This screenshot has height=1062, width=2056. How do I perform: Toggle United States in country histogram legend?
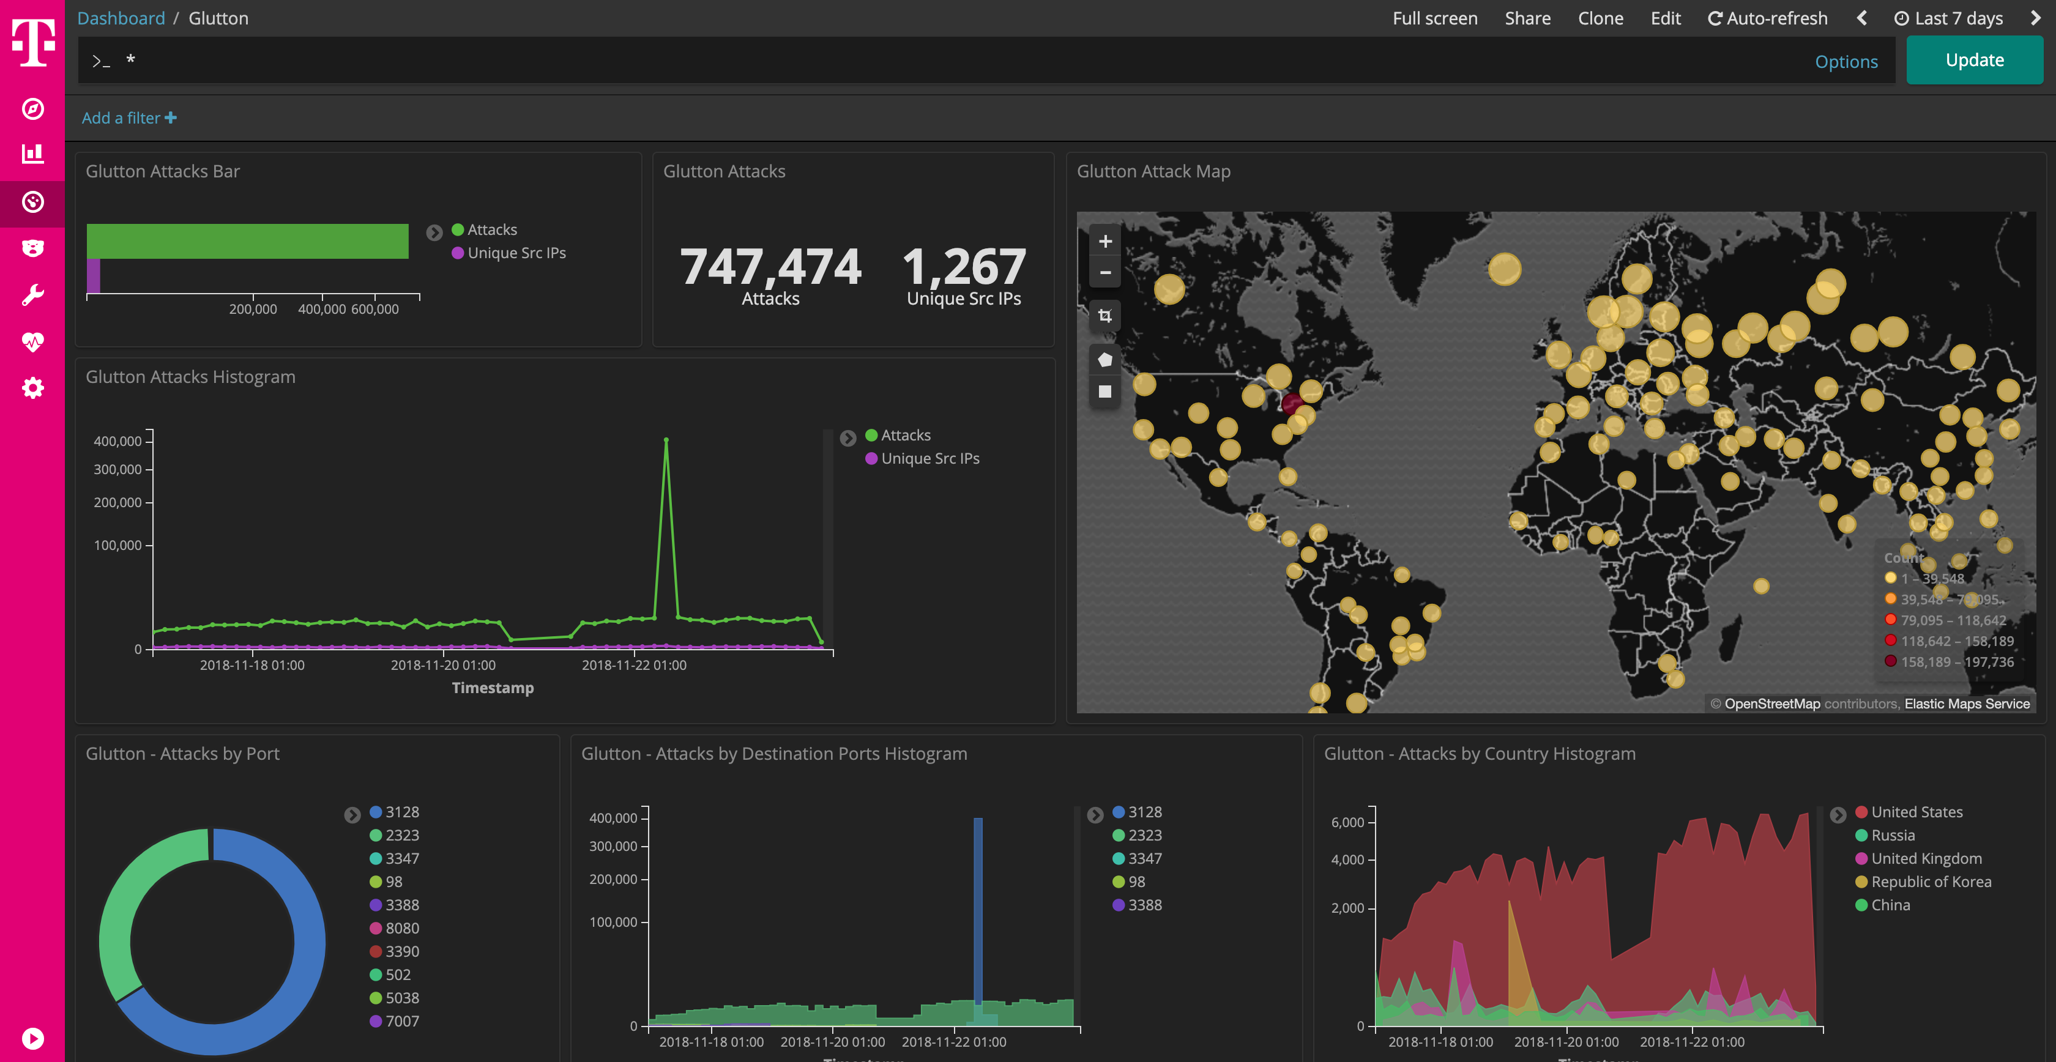1915,811
